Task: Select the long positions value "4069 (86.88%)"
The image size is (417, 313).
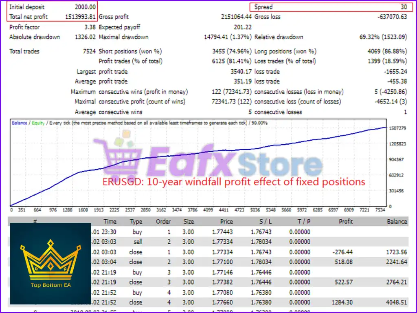Action: (387, 51)
